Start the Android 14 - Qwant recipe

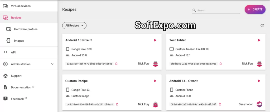(259, 81)
